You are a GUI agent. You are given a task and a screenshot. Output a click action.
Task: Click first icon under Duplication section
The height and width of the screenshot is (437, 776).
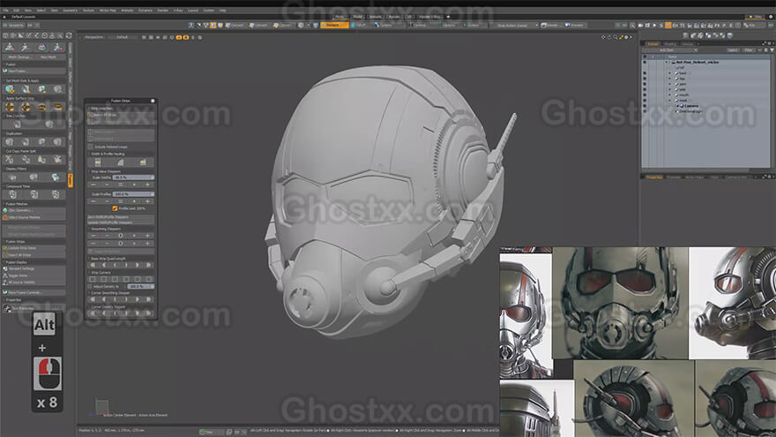coord(10,142)
